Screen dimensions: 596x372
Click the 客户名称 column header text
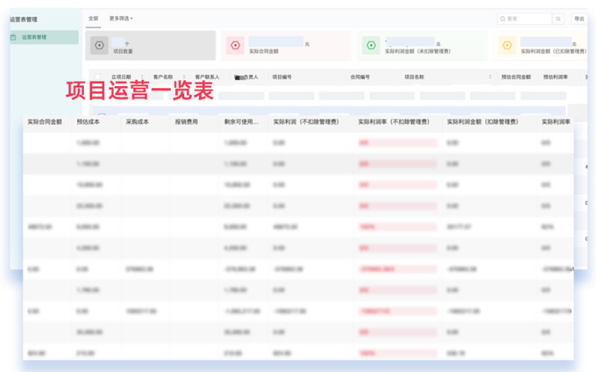pos(163,77)
